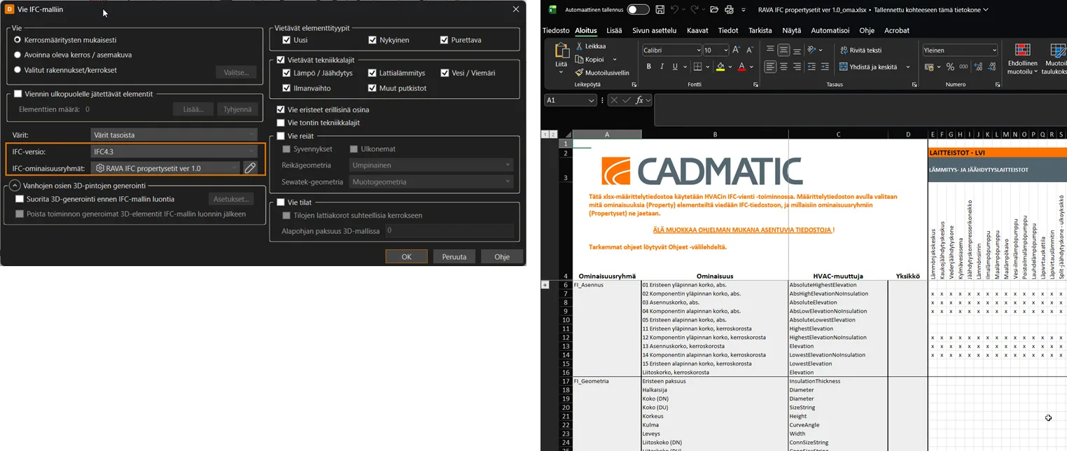Click the Leikkaa cut icon
The image size is (1067, 451).
point(579,46)
